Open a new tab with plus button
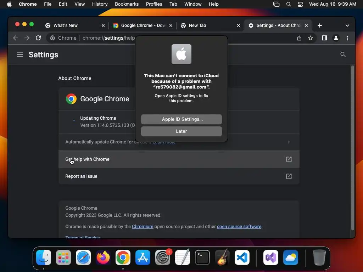 click(320, 25)
